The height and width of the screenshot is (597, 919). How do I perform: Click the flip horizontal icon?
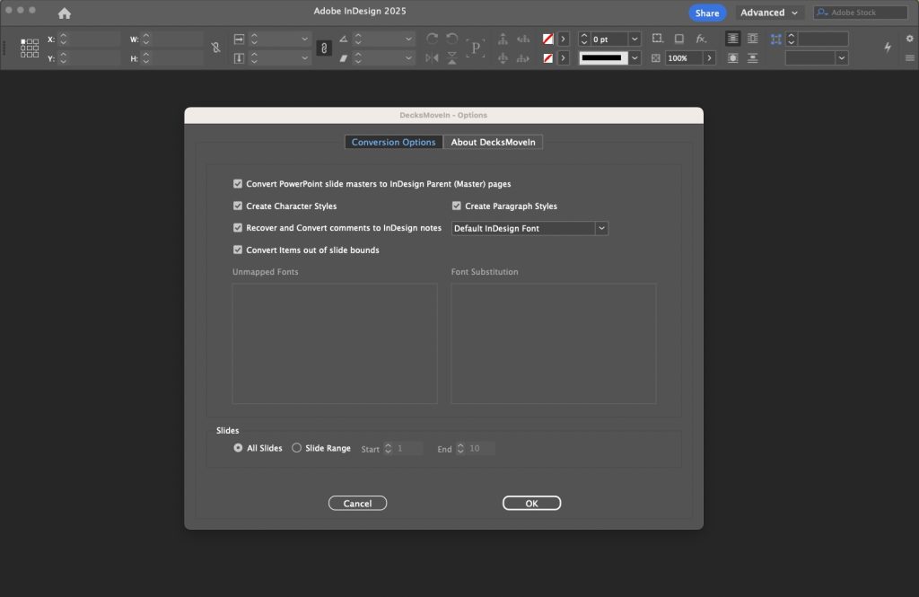pyautogui.click(x=432, y=57)
